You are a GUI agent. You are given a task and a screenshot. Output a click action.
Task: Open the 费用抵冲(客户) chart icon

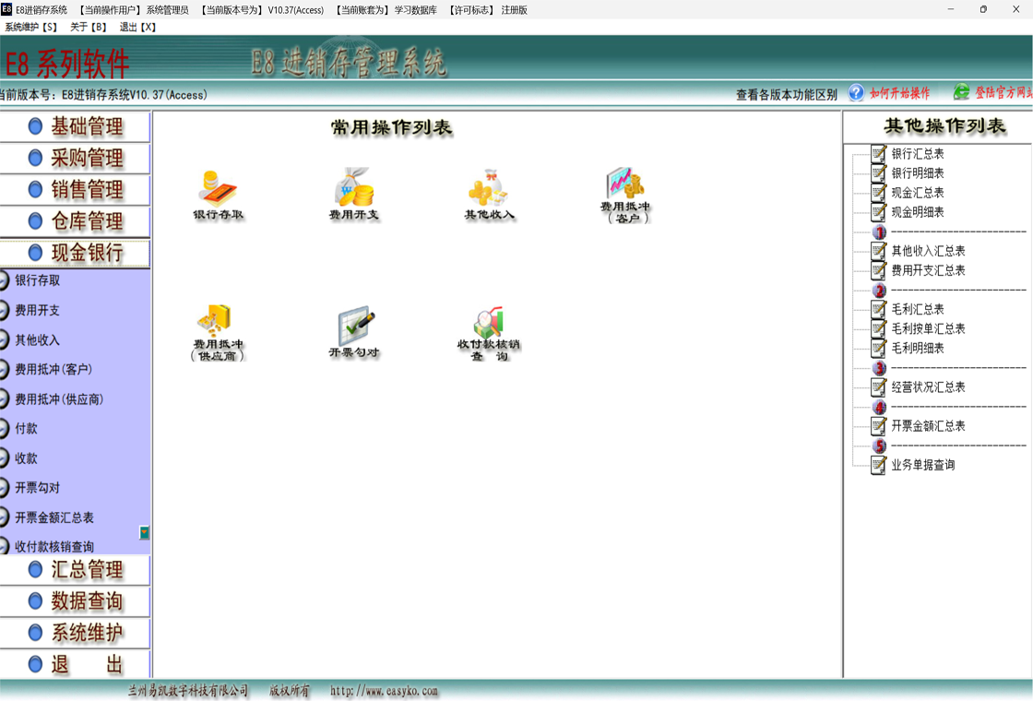(x=624, y=184)
